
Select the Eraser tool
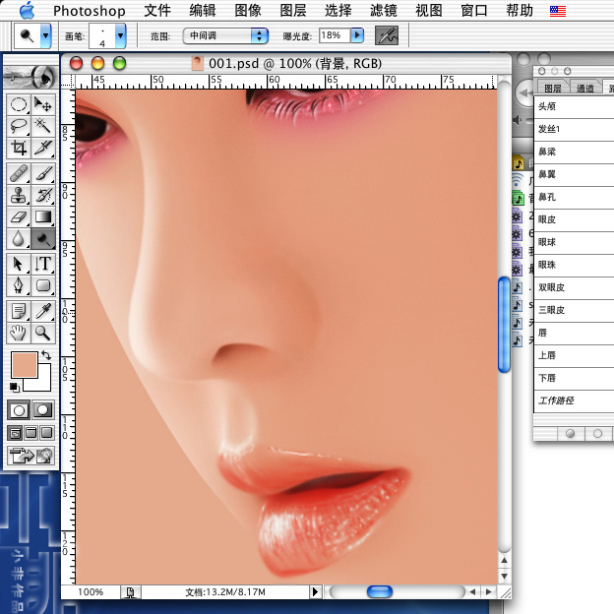(x=19, y=216)
